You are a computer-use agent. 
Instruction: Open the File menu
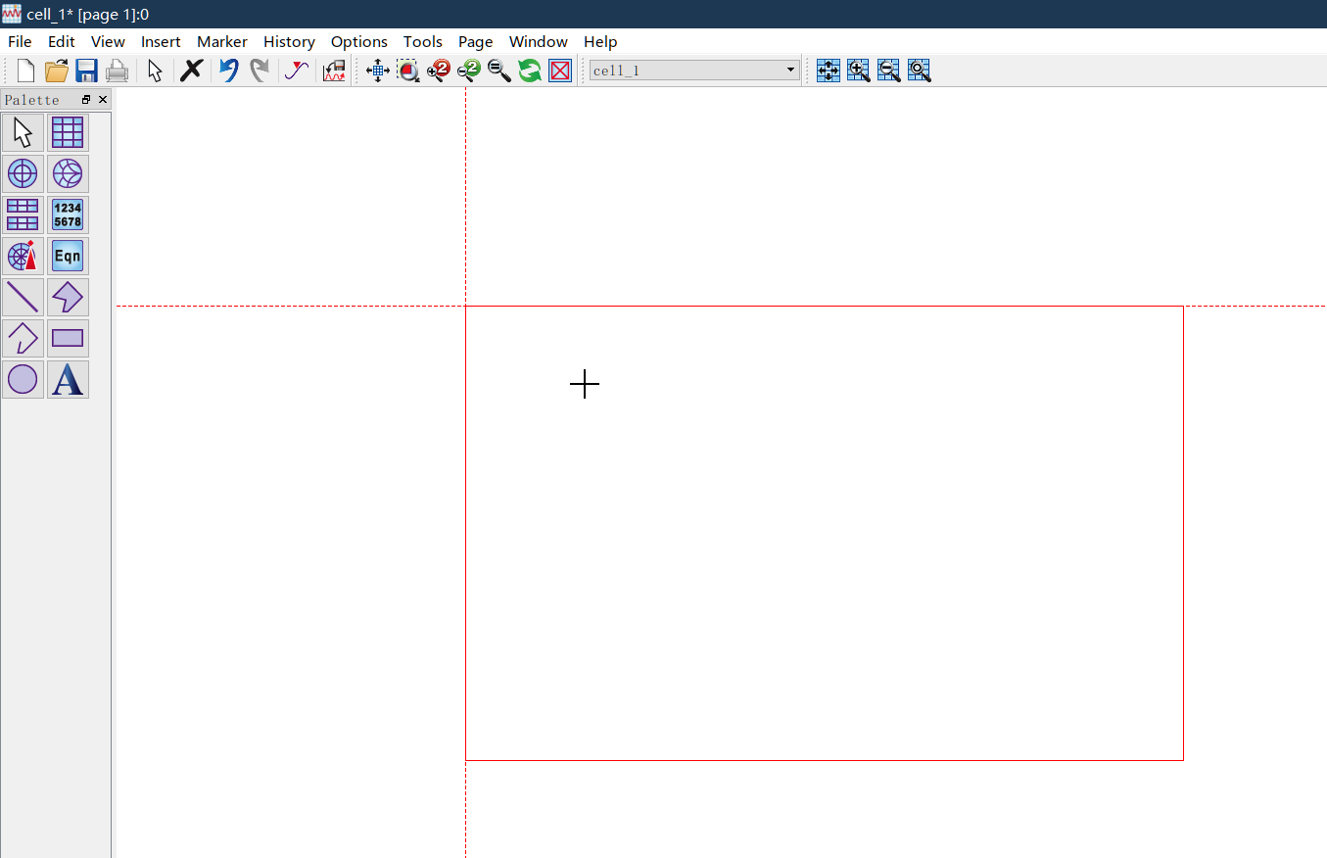coord(20,41)
